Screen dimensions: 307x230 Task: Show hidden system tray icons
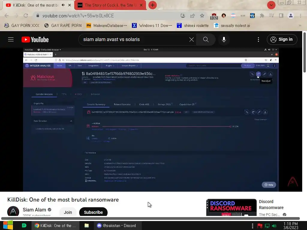252,226
